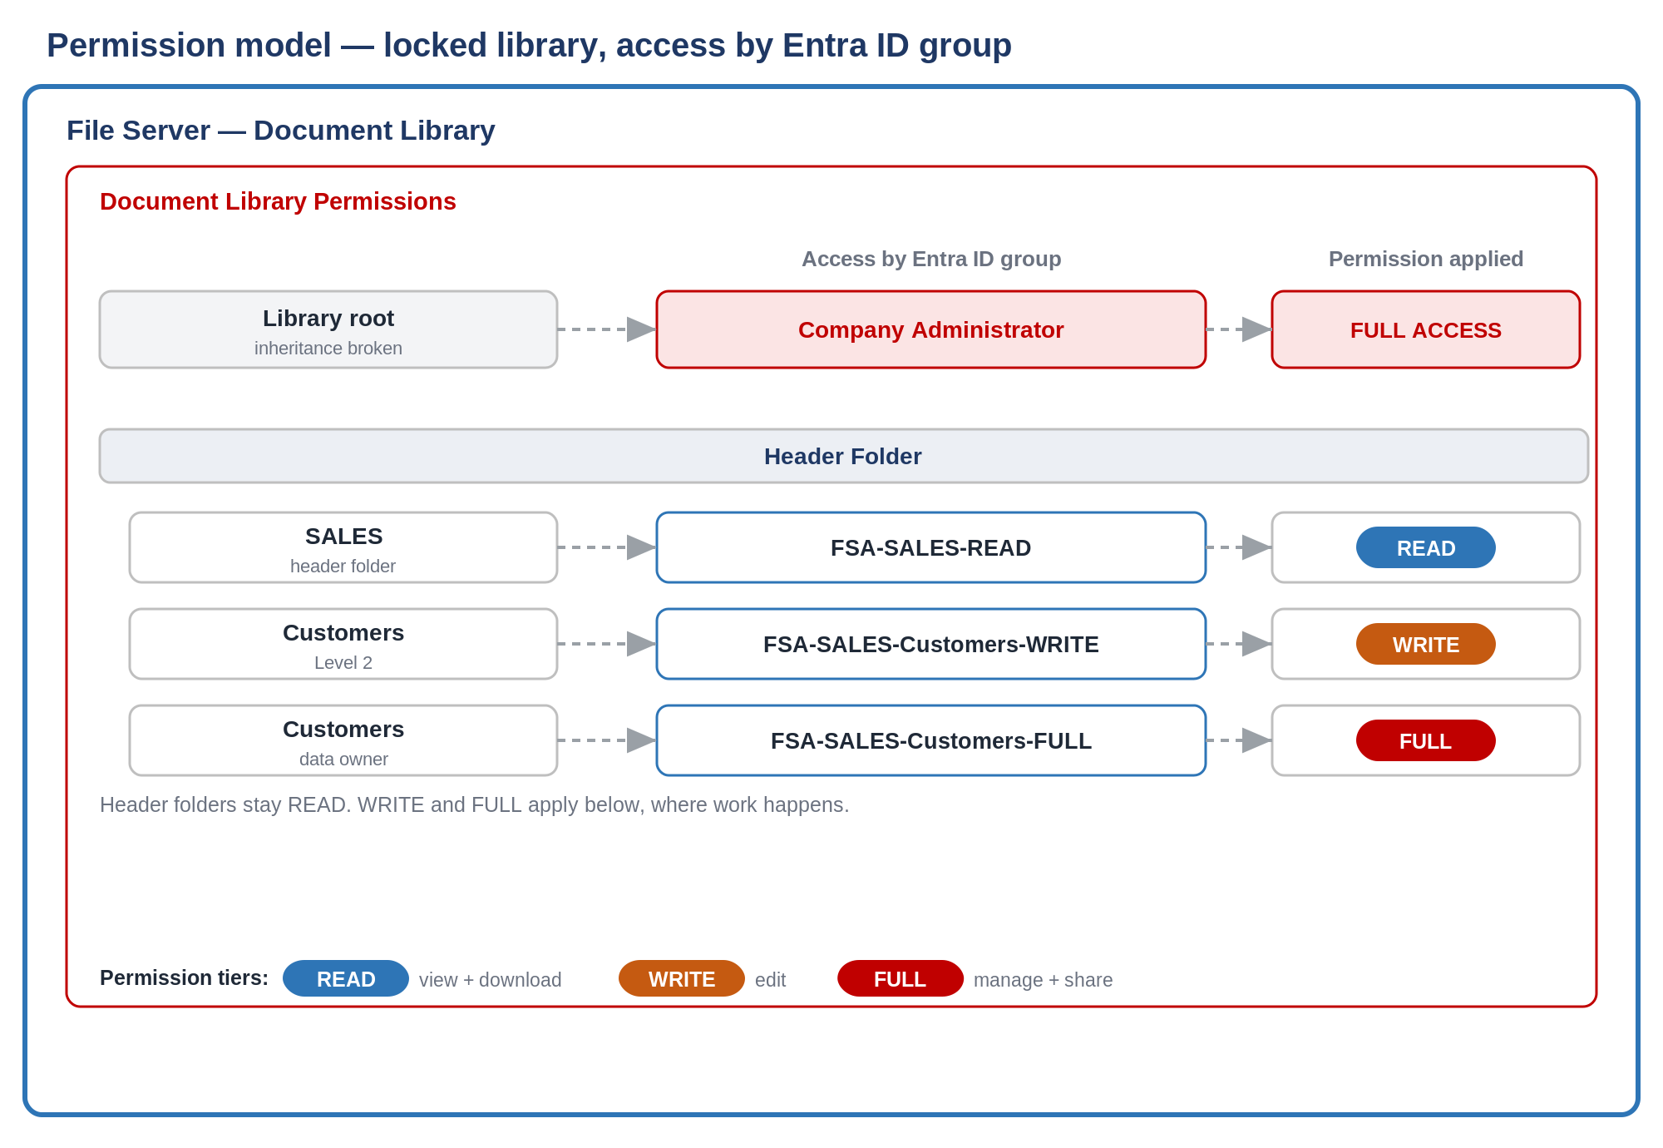
Task: Click the arrow from Library root to Company Administrator
Action: click(x=607, y=329)
